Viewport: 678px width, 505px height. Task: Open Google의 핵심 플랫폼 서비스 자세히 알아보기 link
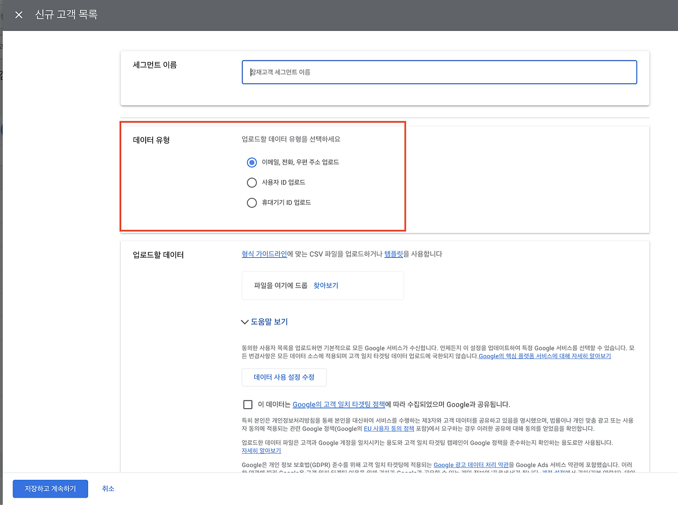point(545,356)
